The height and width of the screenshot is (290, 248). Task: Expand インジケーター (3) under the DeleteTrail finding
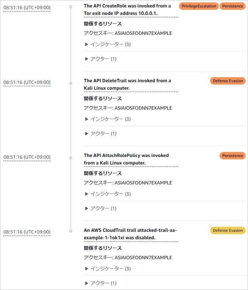(x=107, y=119)
